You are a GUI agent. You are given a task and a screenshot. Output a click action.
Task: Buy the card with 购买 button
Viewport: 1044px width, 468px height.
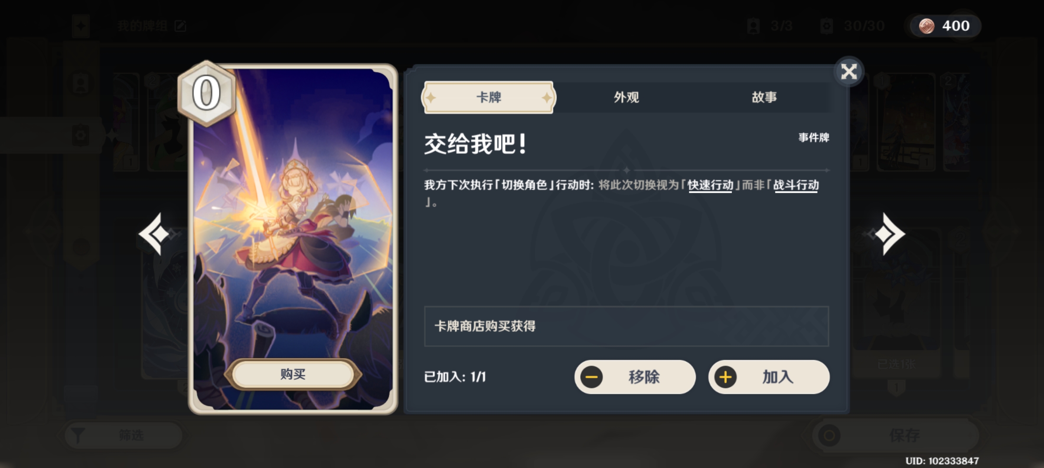pyautogui.click(x=293, y=374)
